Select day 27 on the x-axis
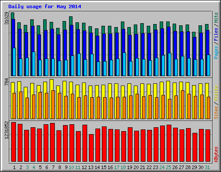This screenshot has height=172, width=221. pos(181,167)
